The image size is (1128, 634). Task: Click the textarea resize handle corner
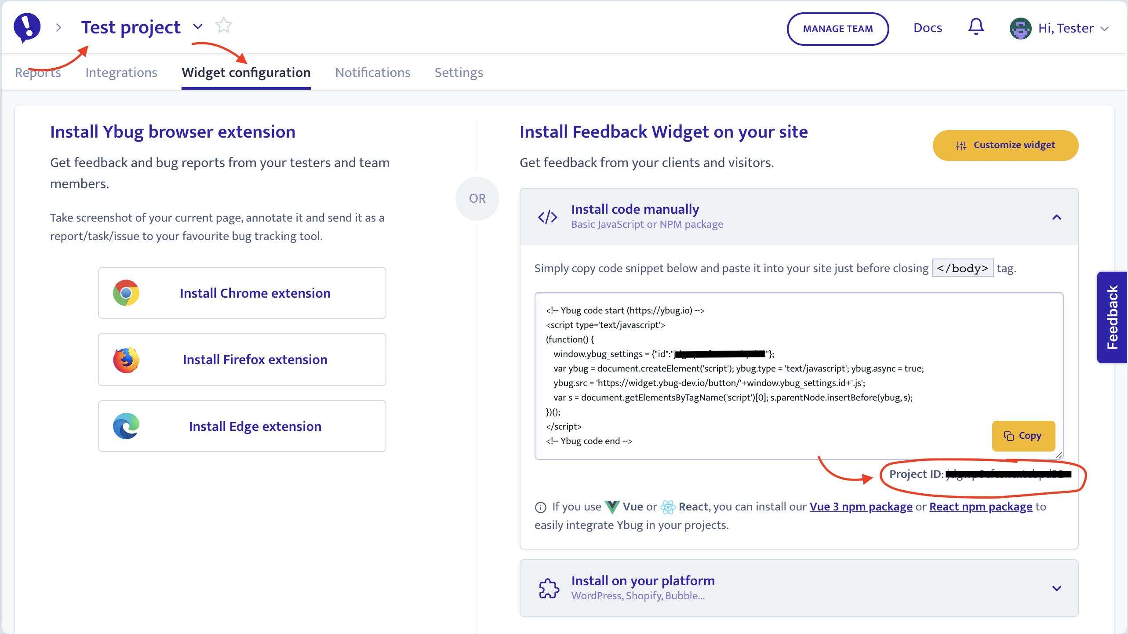click(1059, 455)
